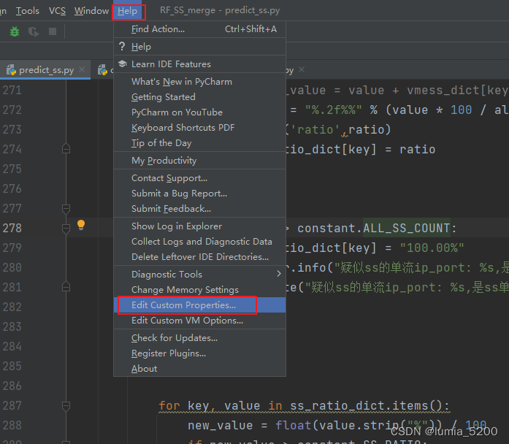
Task: Select Edit Custom VM Options...
Action: [199, 321]
